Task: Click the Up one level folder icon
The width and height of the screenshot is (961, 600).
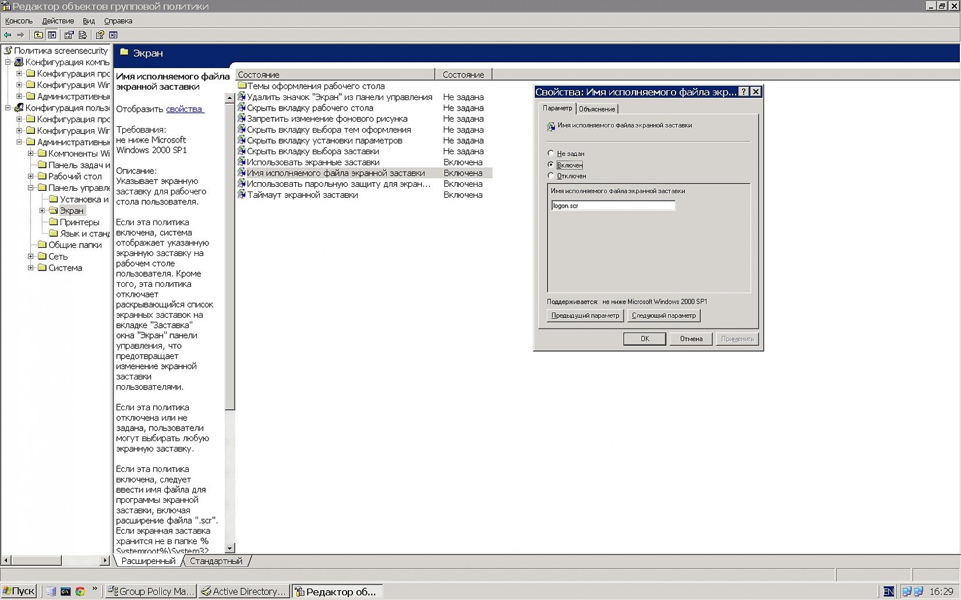Action: click(x=38, y=35)
